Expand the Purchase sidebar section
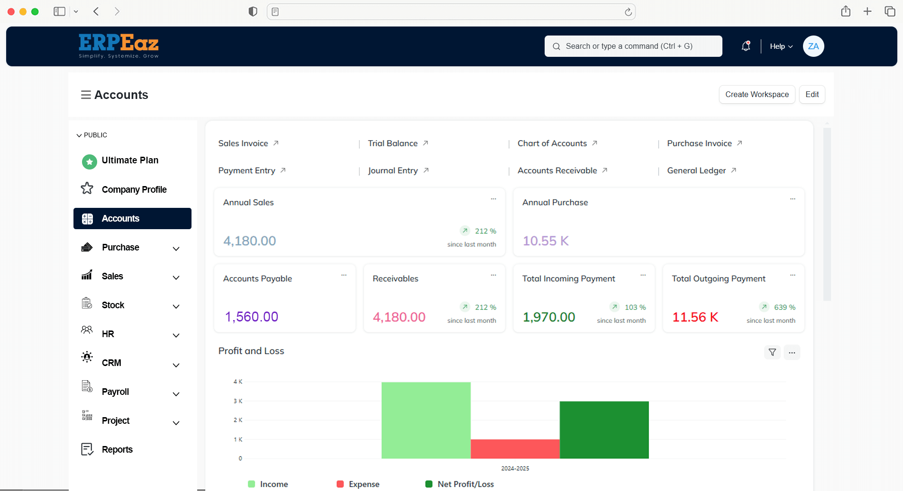Screen dimensions: 903x491 click(176, 249)
